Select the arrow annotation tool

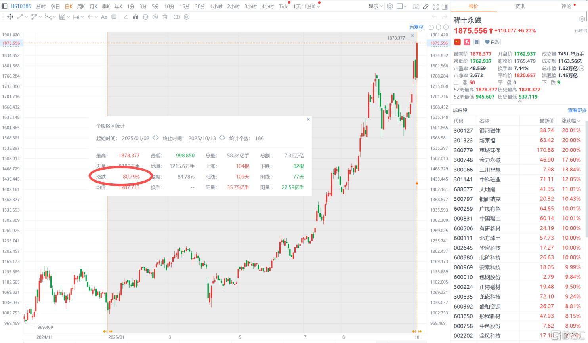(x=90, y=17)
